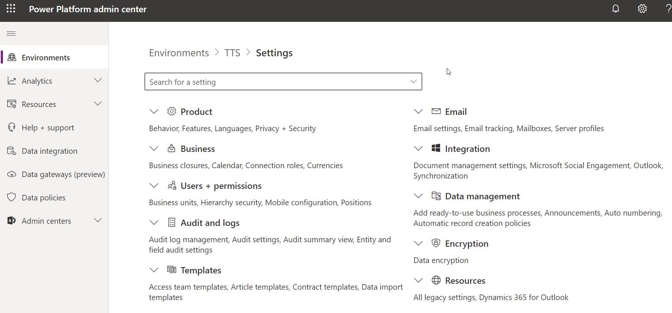This screenshot has width=672, height=313.
Task: Expand the Audit and logs chevron
Action: pos(154,223)
